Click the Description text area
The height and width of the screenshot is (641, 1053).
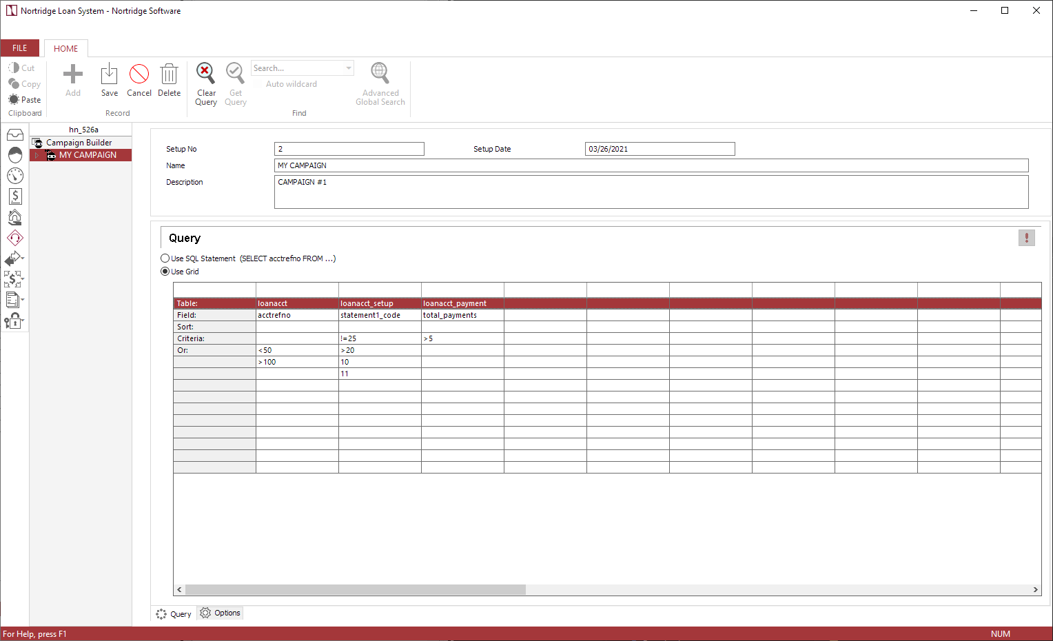coord(651,192)
